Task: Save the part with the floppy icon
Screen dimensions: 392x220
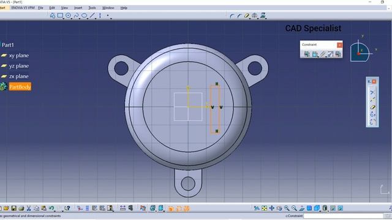Action: [13, 208]
